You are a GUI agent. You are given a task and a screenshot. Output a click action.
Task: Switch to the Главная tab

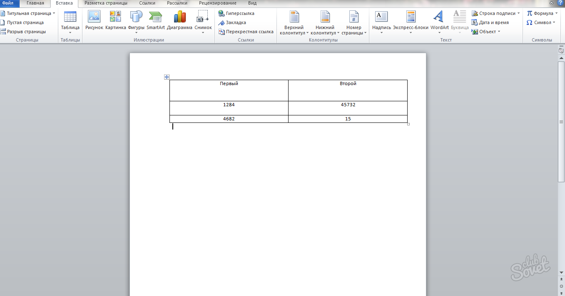pos(35,3)
